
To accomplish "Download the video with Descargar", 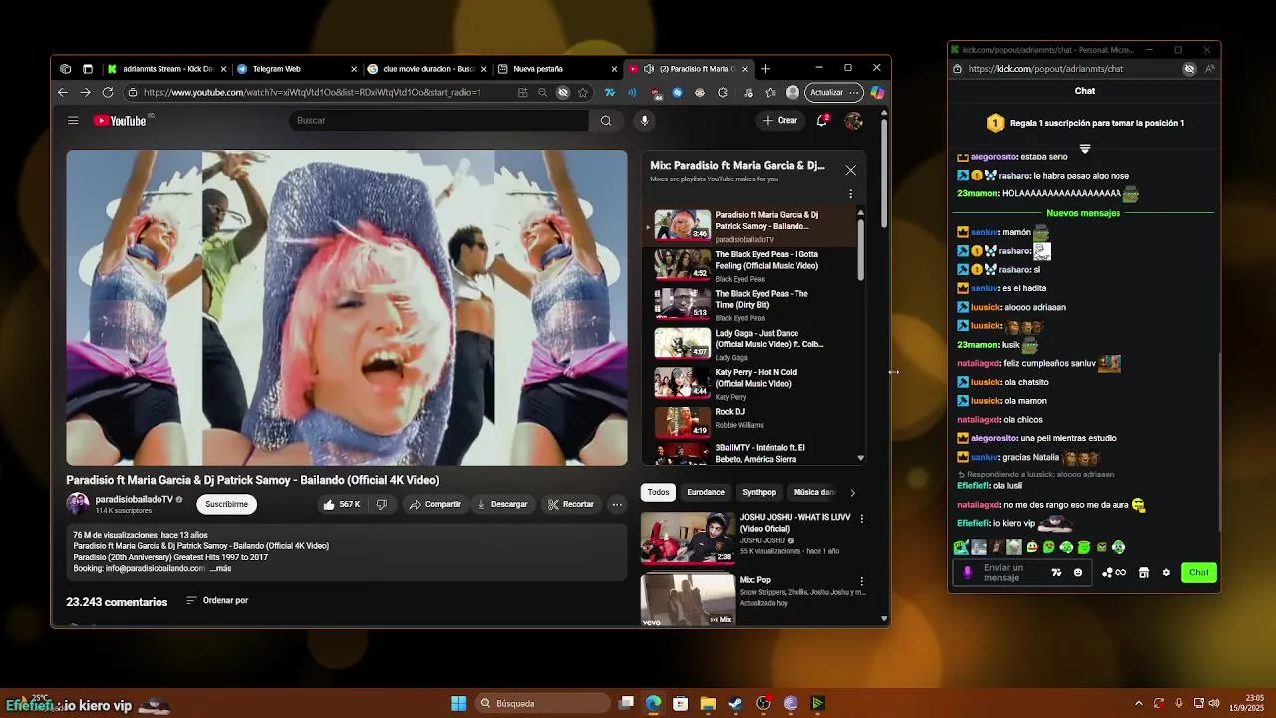I will pyautogui.click(x=502, y=505).
